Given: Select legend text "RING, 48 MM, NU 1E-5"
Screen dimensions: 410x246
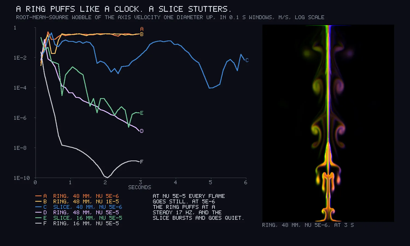Looking at the screenshot, I should 86,201.
